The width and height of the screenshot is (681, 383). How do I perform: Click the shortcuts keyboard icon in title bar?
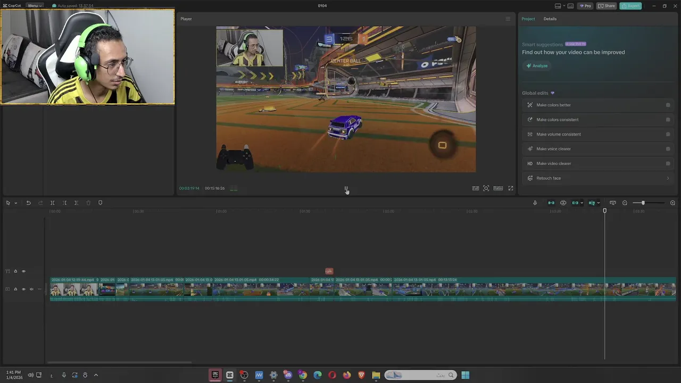point(570,6)
